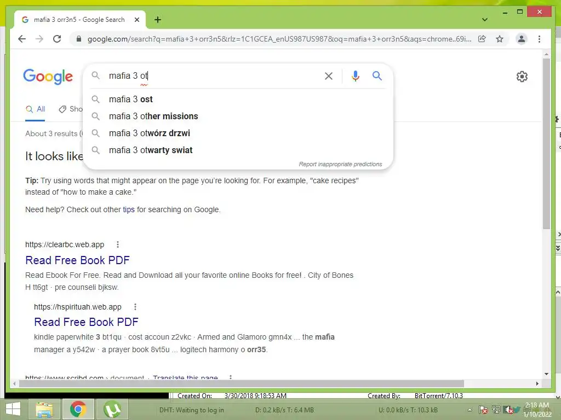Click the scroll up arrow of page
The width and height of the screenshot is (561, 420).
546,54
